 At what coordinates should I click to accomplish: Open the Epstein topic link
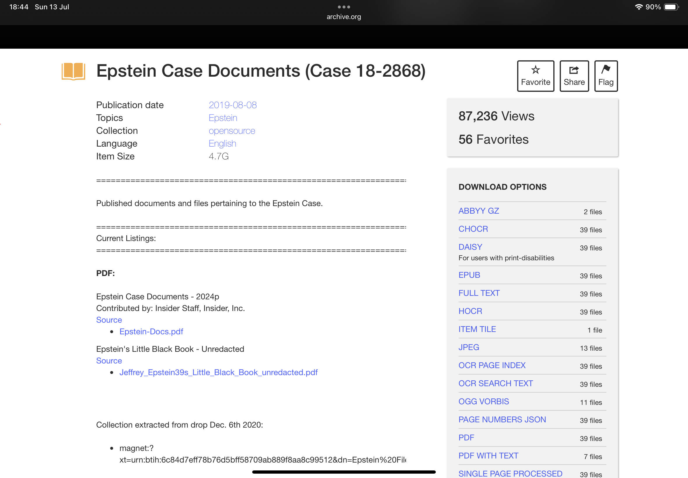click(223, 118)
